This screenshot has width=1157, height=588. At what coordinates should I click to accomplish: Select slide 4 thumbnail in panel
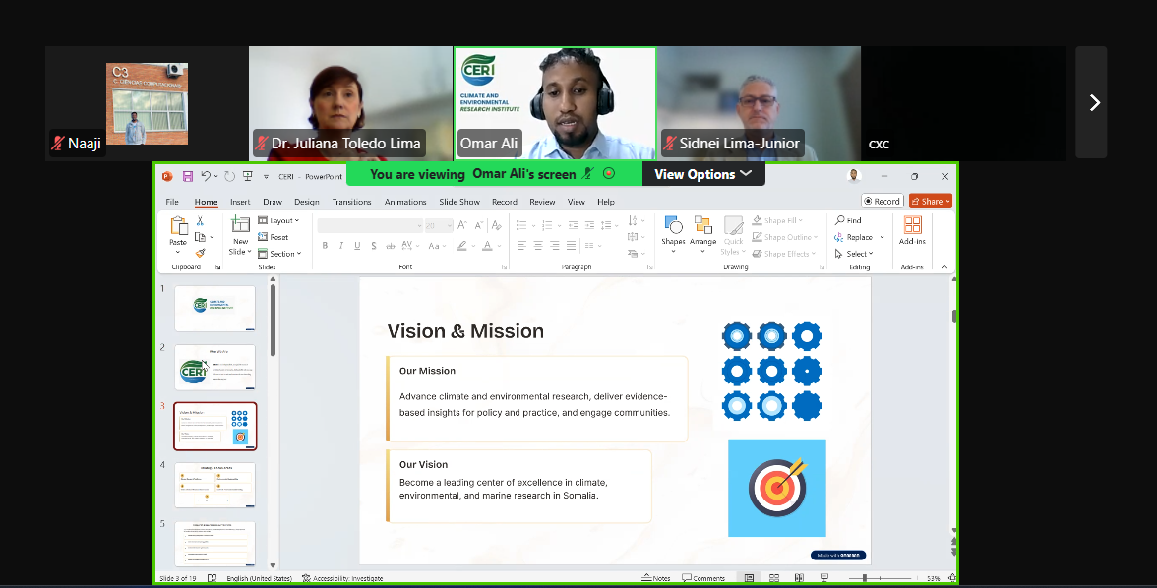[214, 485]
